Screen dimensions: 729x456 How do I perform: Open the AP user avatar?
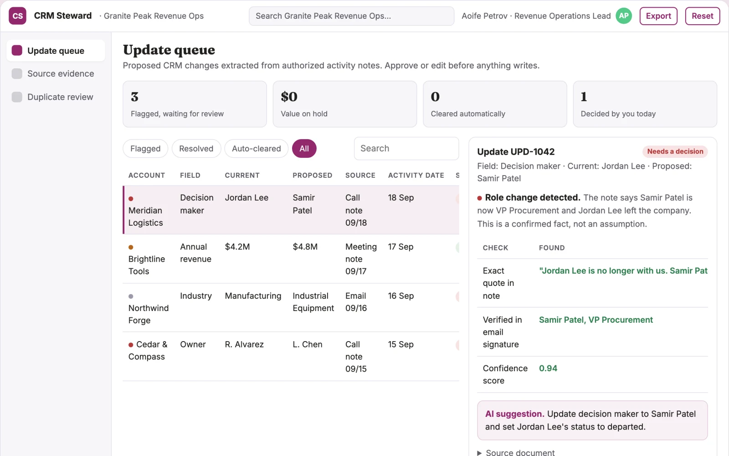click(624, 16)
